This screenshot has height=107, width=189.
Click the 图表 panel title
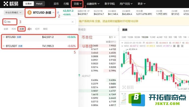click(x=125, y=30)
